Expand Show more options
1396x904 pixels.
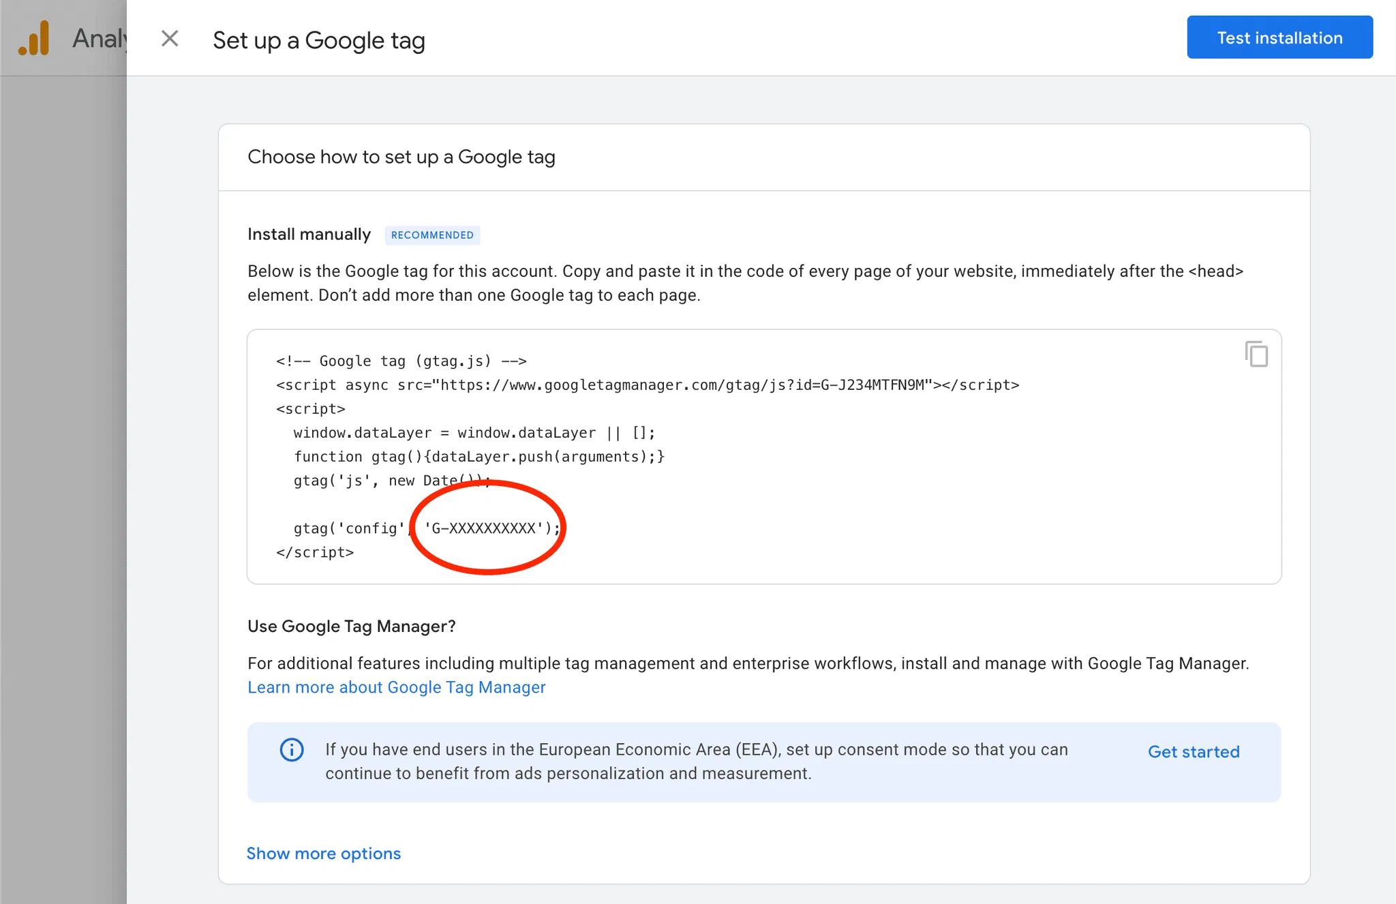coord(323,854)
